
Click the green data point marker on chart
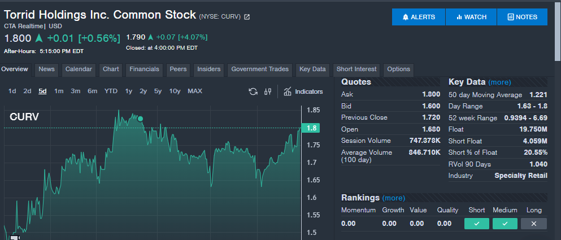click(x=140, y=119)
